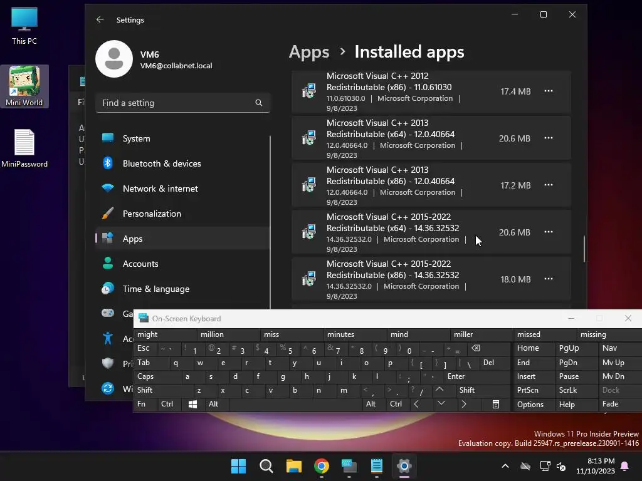Image resolution: width=642 pixels, height=481 pixels.
Task: Open options for Visual C++ 2012 x86 entry
Action: point(549,91)
